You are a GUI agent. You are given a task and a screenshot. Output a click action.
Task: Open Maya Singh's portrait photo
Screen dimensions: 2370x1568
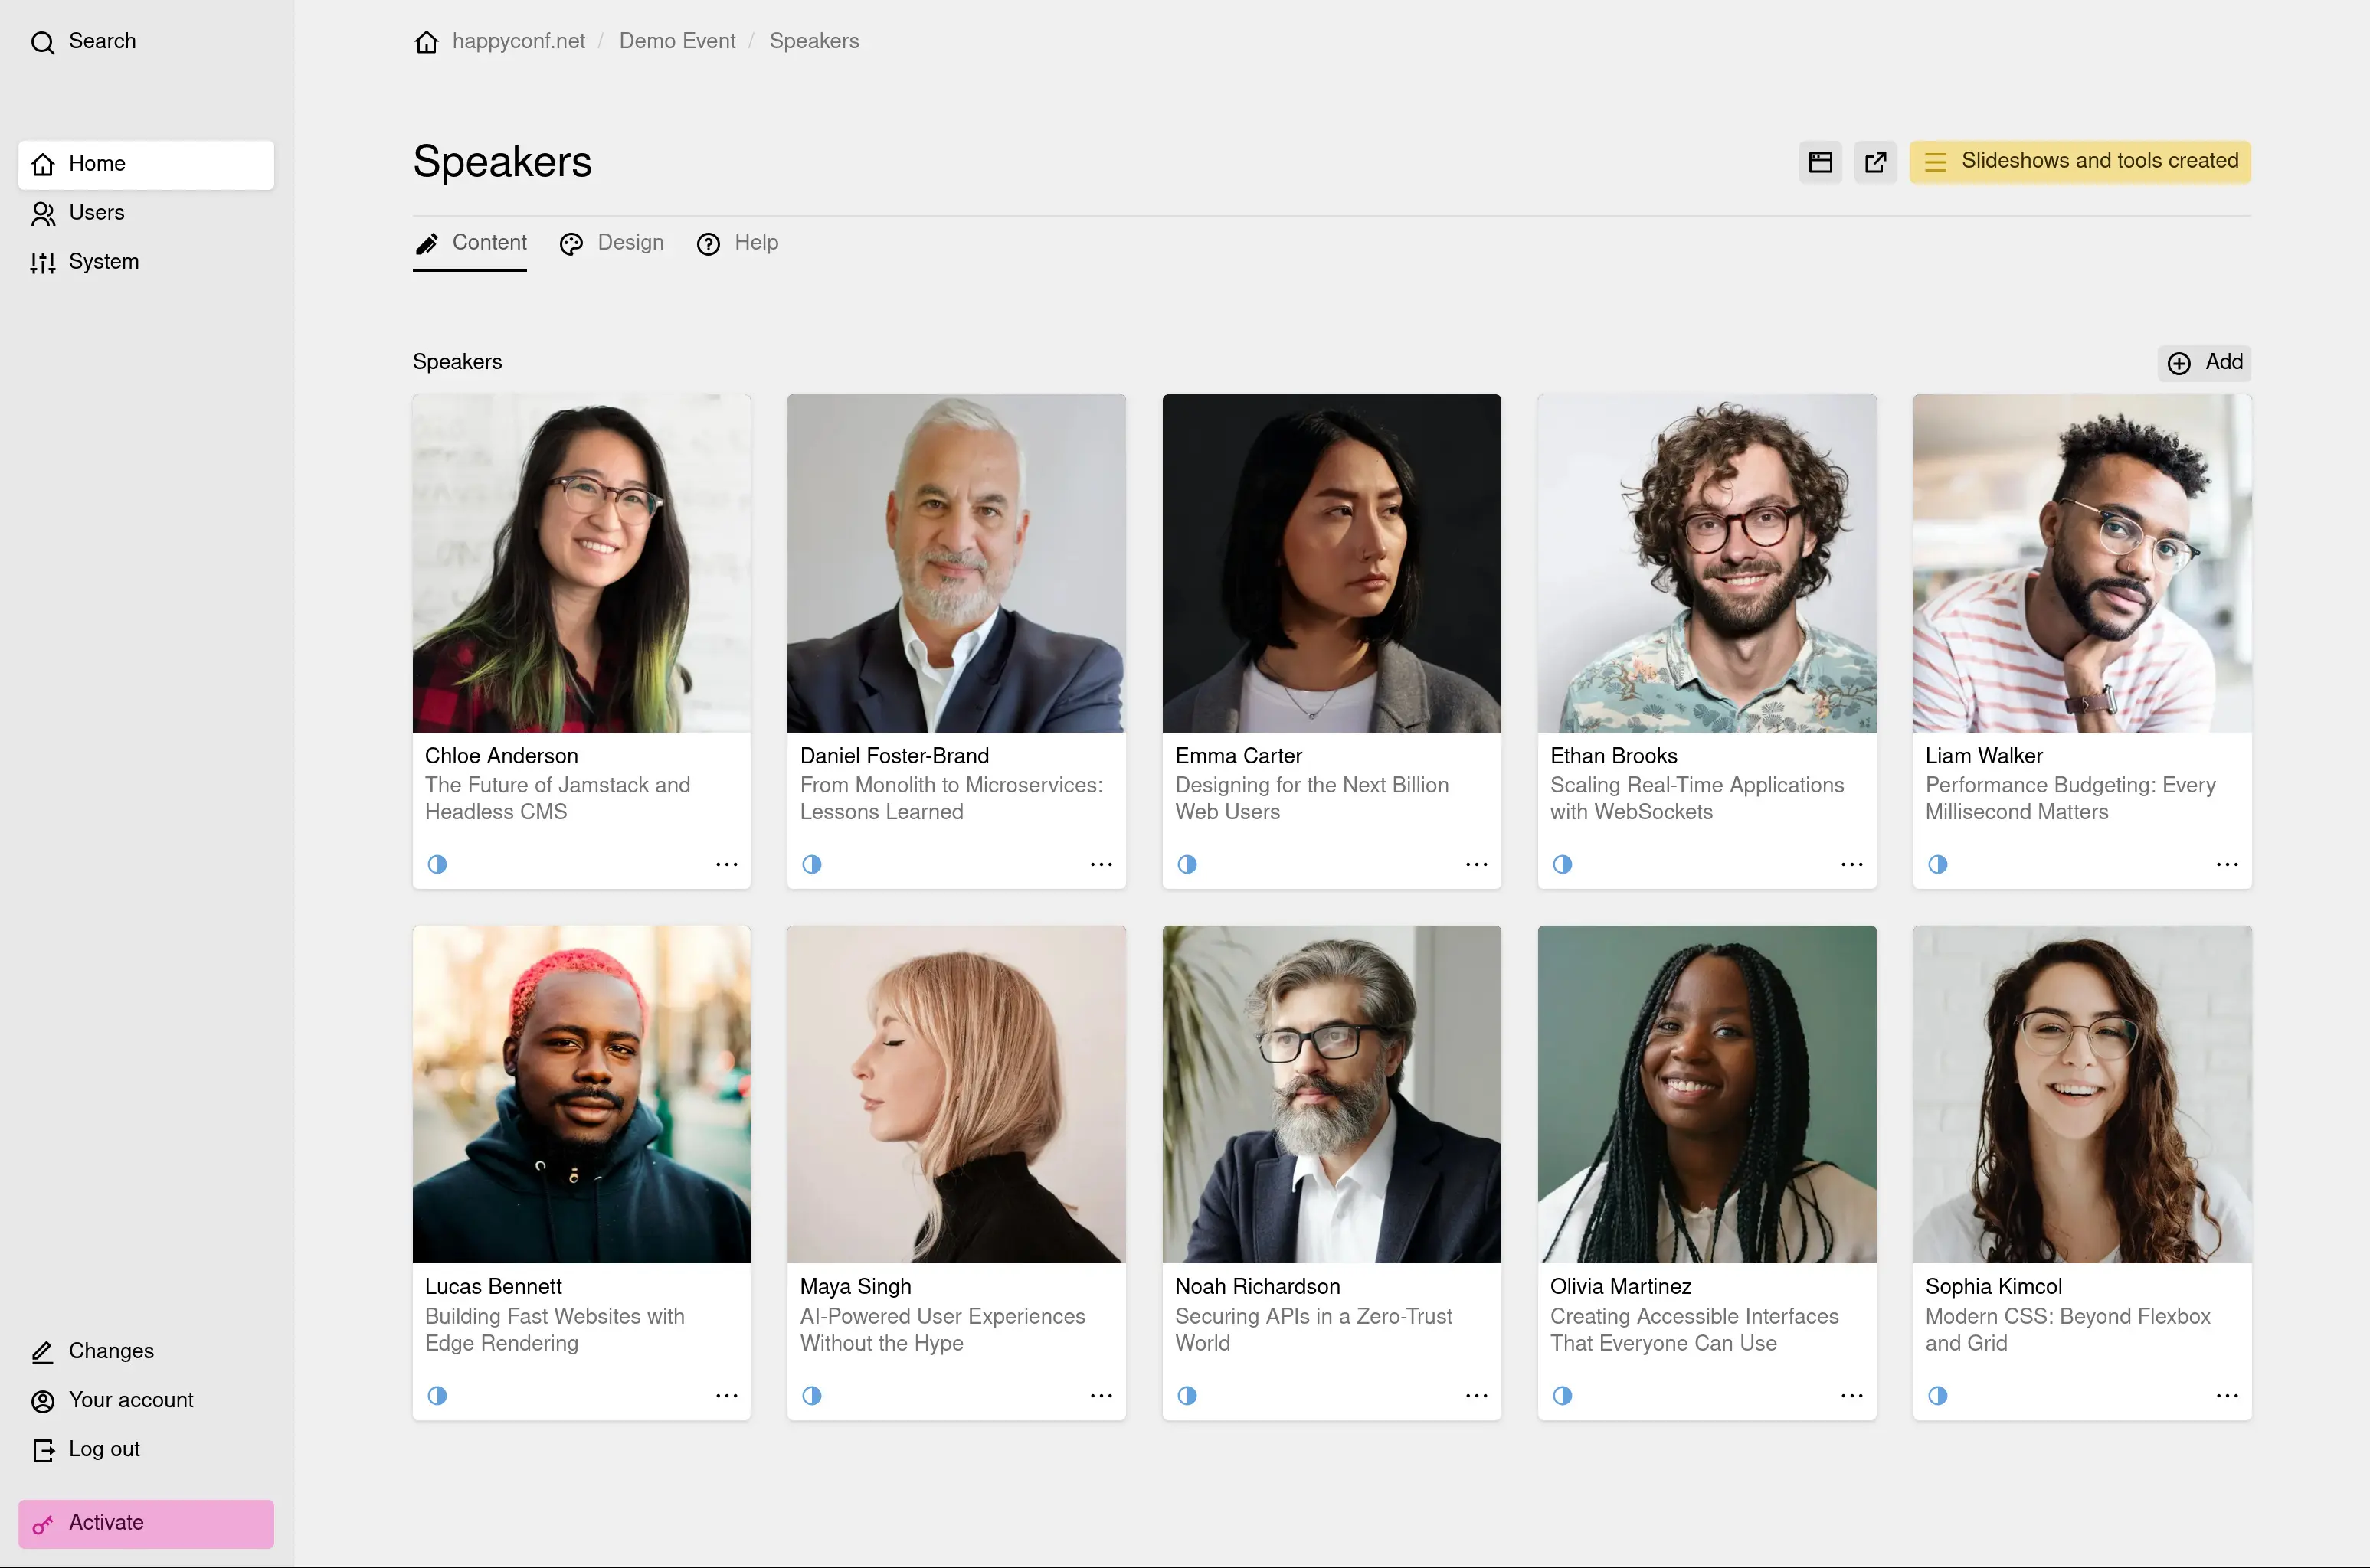pos(955,1094)
